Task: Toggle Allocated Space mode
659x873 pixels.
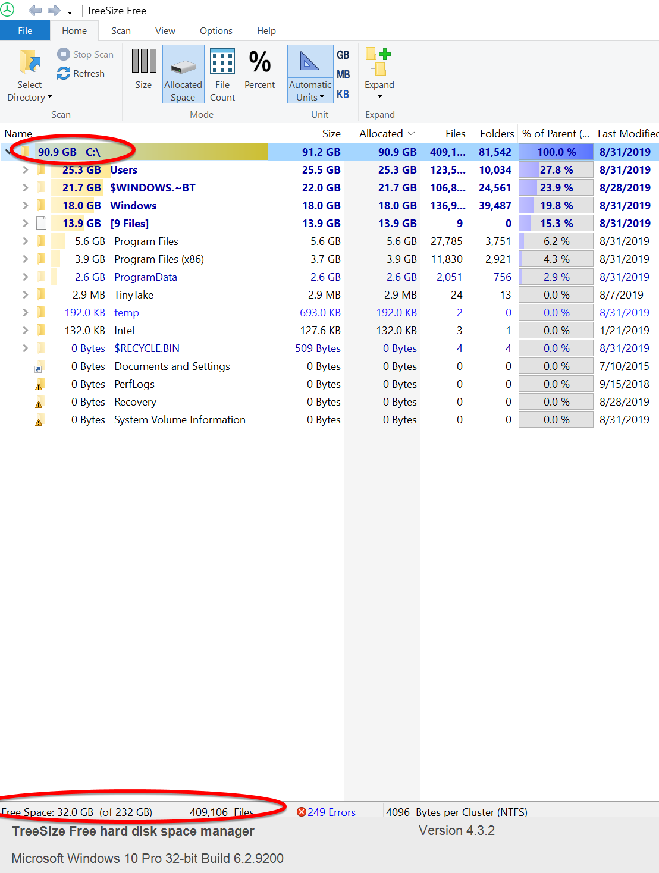Action: [183, 74]
